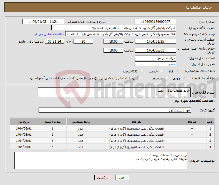Click the جزئیات اطلاعات نیاز page header
219x185 pixels.
198,8
